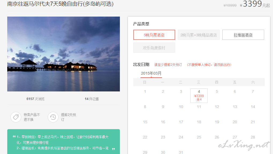Open the 2015年03月 month tab
Viewport: 273px width, 154px height.
[x=151, y=74]
